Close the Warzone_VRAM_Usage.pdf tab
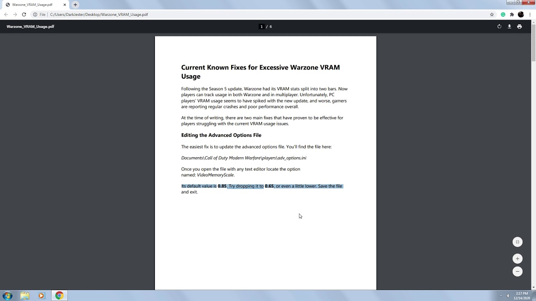The image size is (536, 301). click(x=65, y=5)
